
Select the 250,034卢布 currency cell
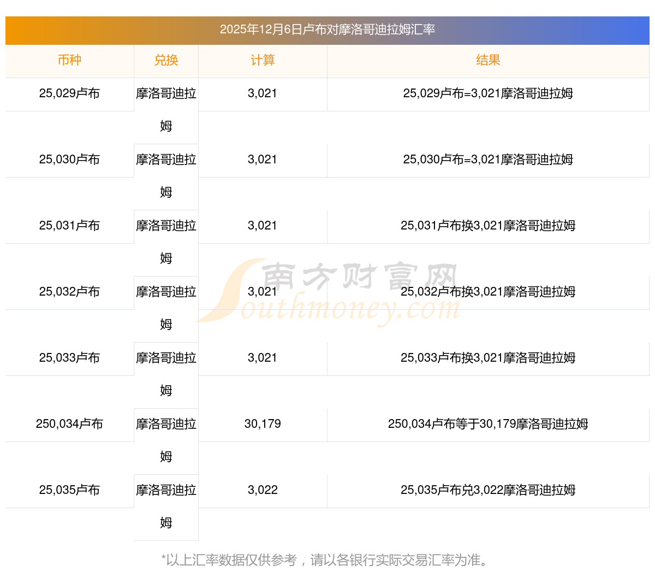69,424
